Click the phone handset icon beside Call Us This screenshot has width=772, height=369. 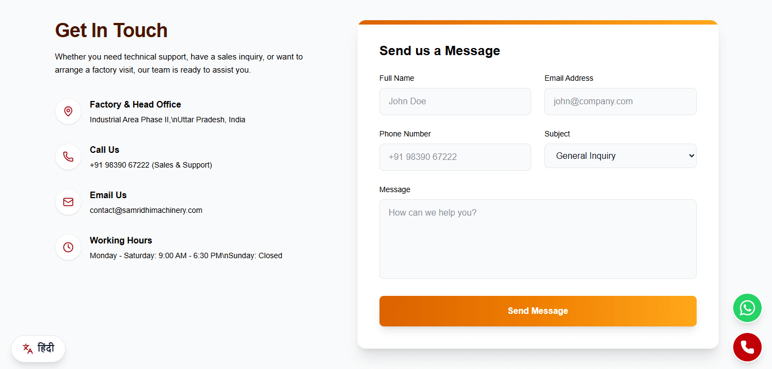click(68, 157)
